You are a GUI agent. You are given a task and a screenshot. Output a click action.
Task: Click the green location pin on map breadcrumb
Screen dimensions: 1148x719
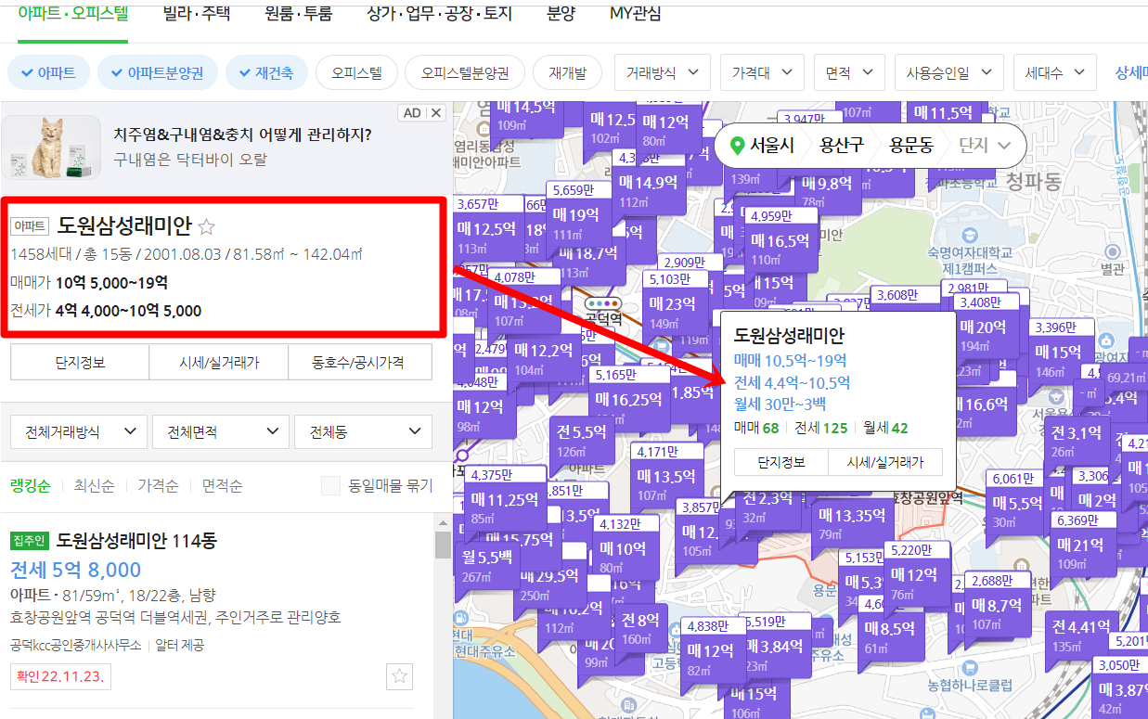coord(738,146)
